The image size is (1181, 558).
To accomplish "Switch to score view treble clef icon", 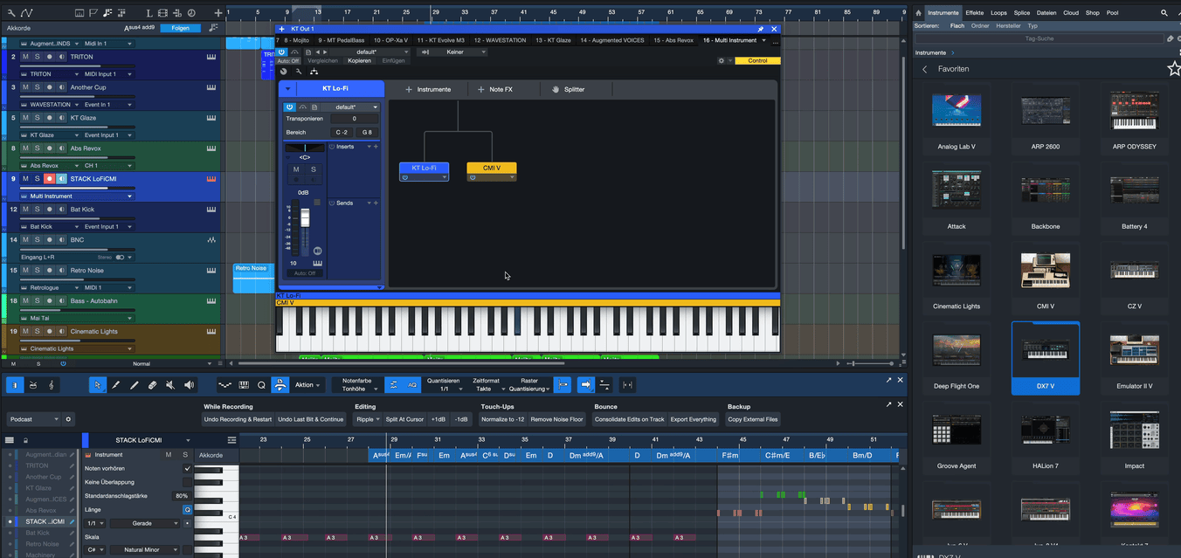I will [51, 385].
